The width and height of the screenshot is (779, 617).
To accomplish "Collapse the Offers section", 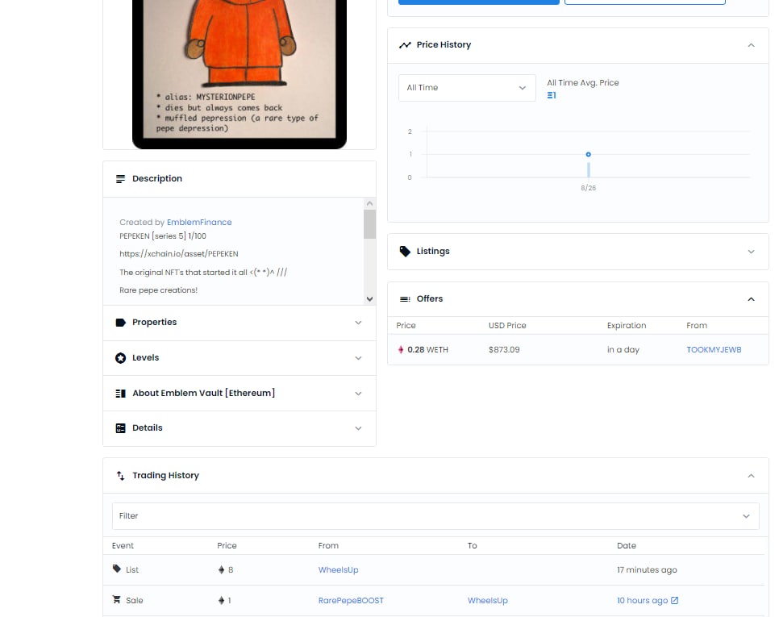I will coord(752,299).
